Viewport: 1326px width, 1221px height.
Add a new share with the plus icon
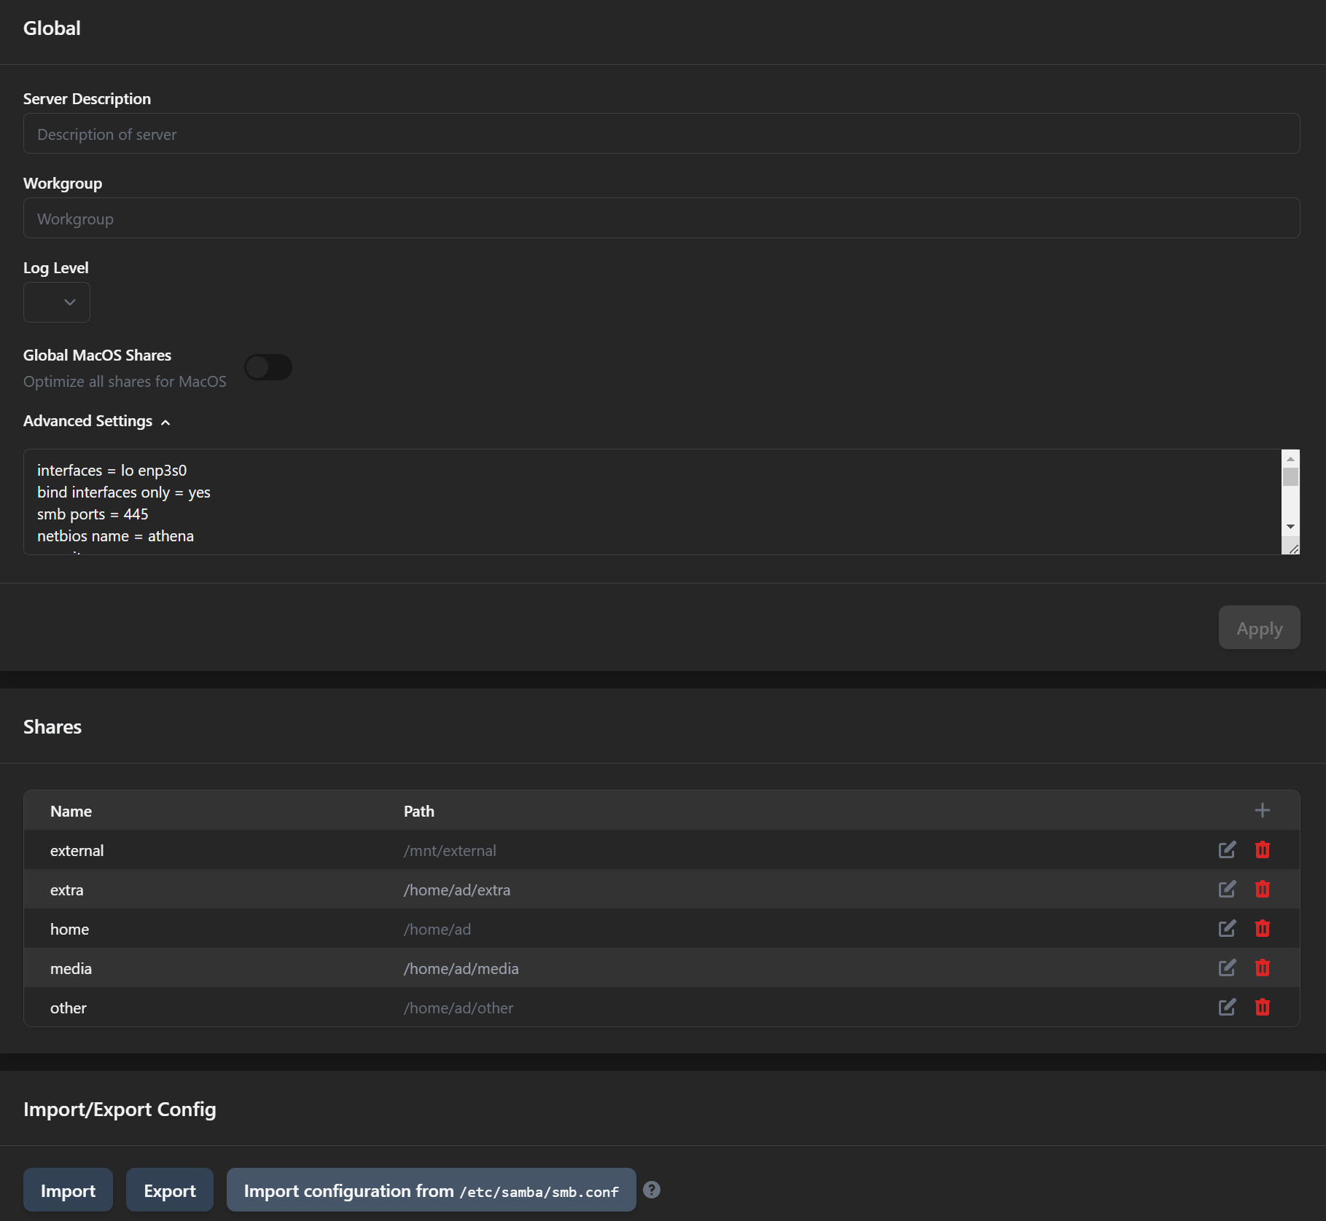(x=1263, y=809)
